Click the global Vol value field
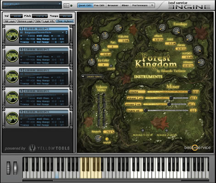 (x=17, y=16)
